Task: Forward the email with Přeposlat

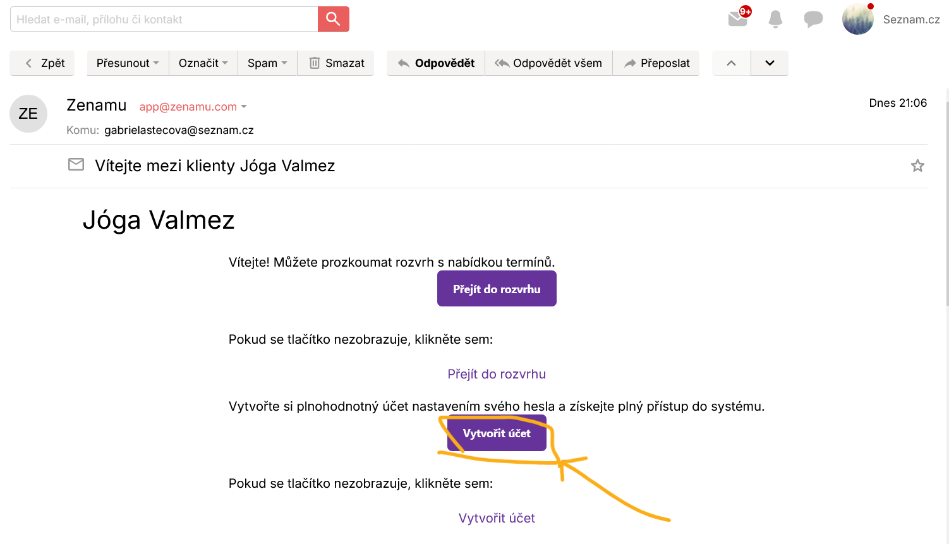Action: 656,63
